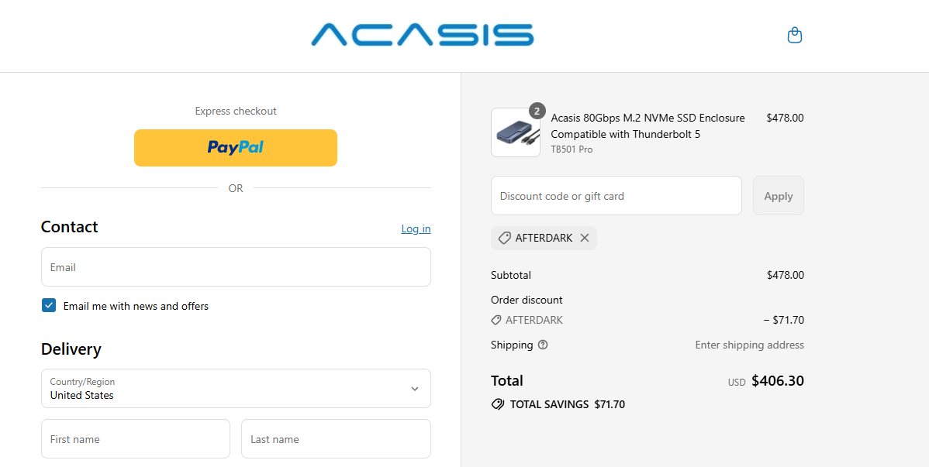Click the Log in link
Image resolution: width=929 pixels, height=467 pixels.
(416, 228)
